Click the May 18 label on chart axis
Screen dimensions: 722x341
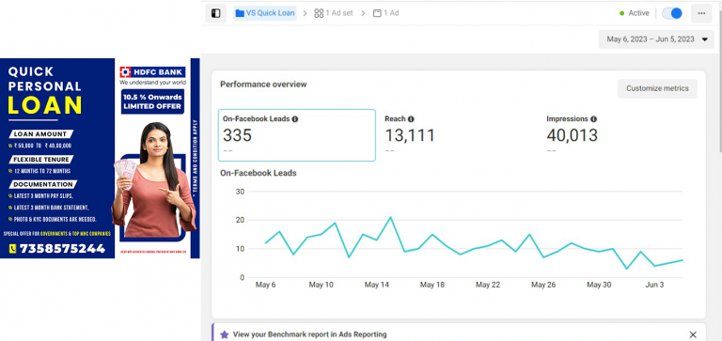[x=432, y=285]
